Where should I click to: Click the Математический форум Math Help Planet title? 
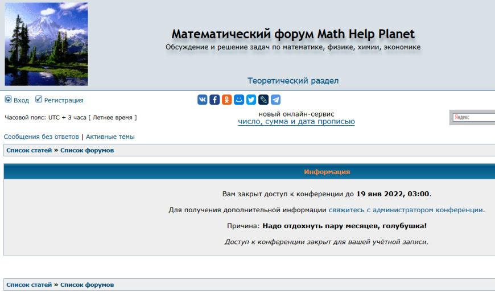tap(293, 34)
